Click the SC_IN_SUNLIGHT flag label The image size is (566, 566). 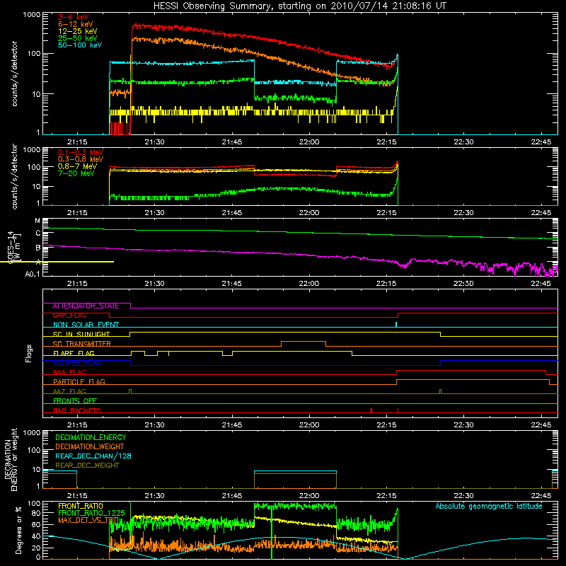tap(81, 334)
